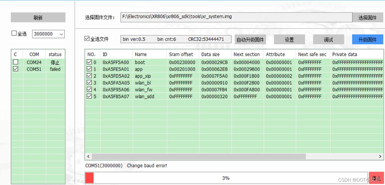Toggle the 全选 select-all ports checkbox

[x=14, y=33]
